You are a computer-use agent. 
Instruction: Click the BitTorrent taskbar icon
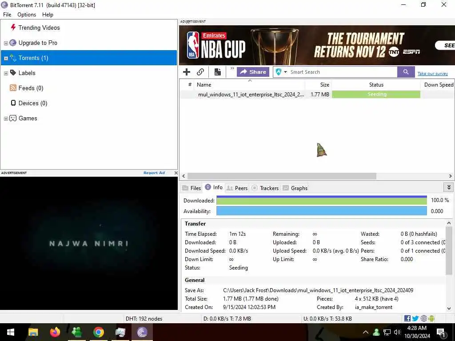click(x=142, y=332)
